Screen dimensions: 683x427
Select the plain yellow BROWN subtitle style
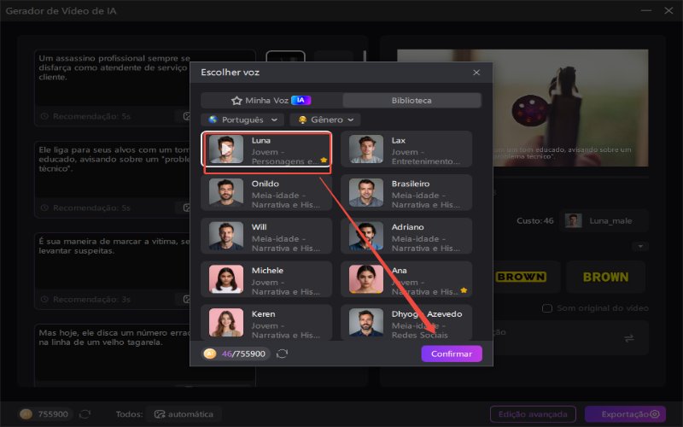tap(605, 277)
